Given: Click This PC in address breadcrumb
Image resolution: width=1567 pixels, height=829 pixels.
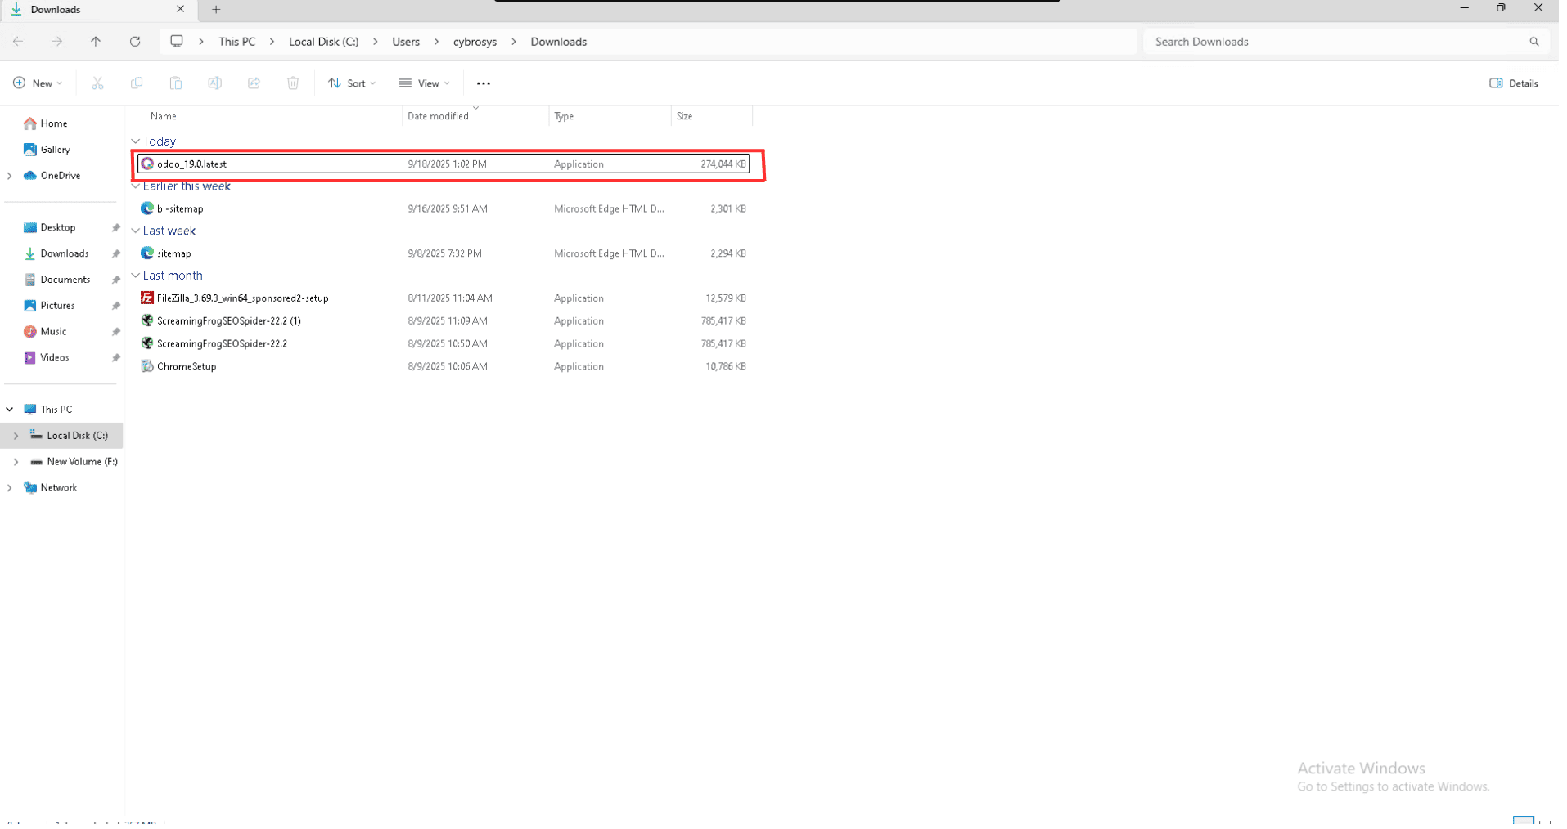Looking at the screenshot, I should [x=238, y=42].
